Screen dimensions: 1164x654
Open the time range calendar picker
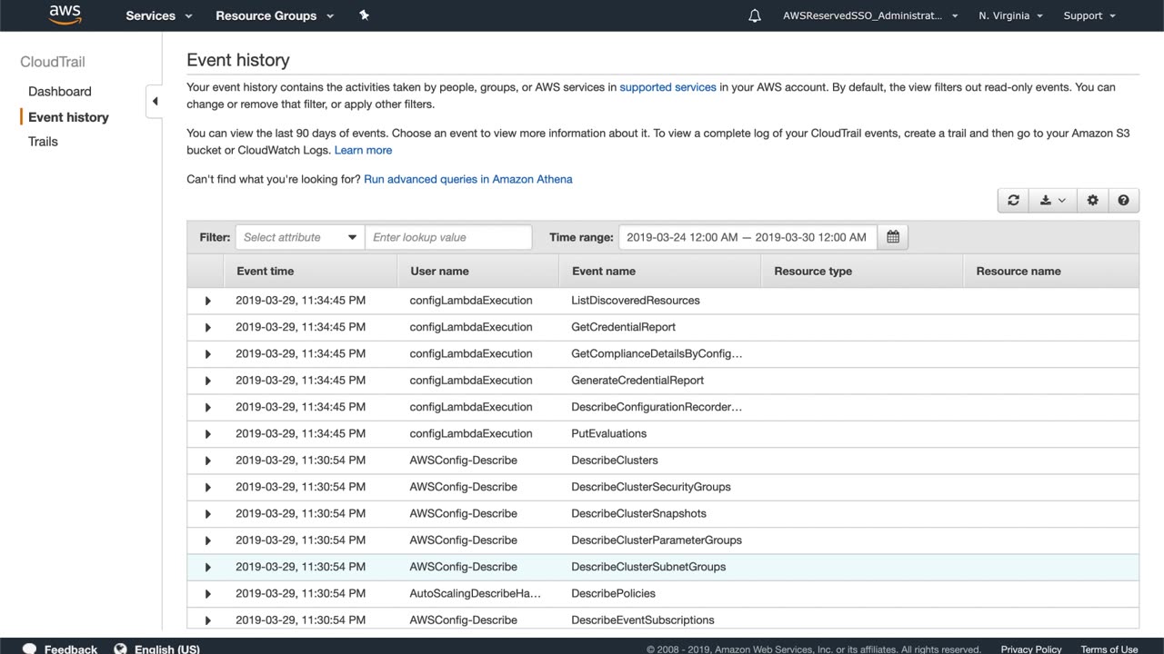[x=893, y=237]
